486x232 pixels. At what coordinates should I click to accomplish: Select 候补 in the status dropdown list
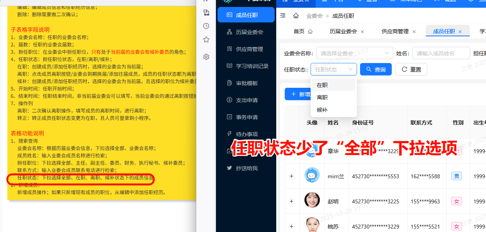point(322,110)
